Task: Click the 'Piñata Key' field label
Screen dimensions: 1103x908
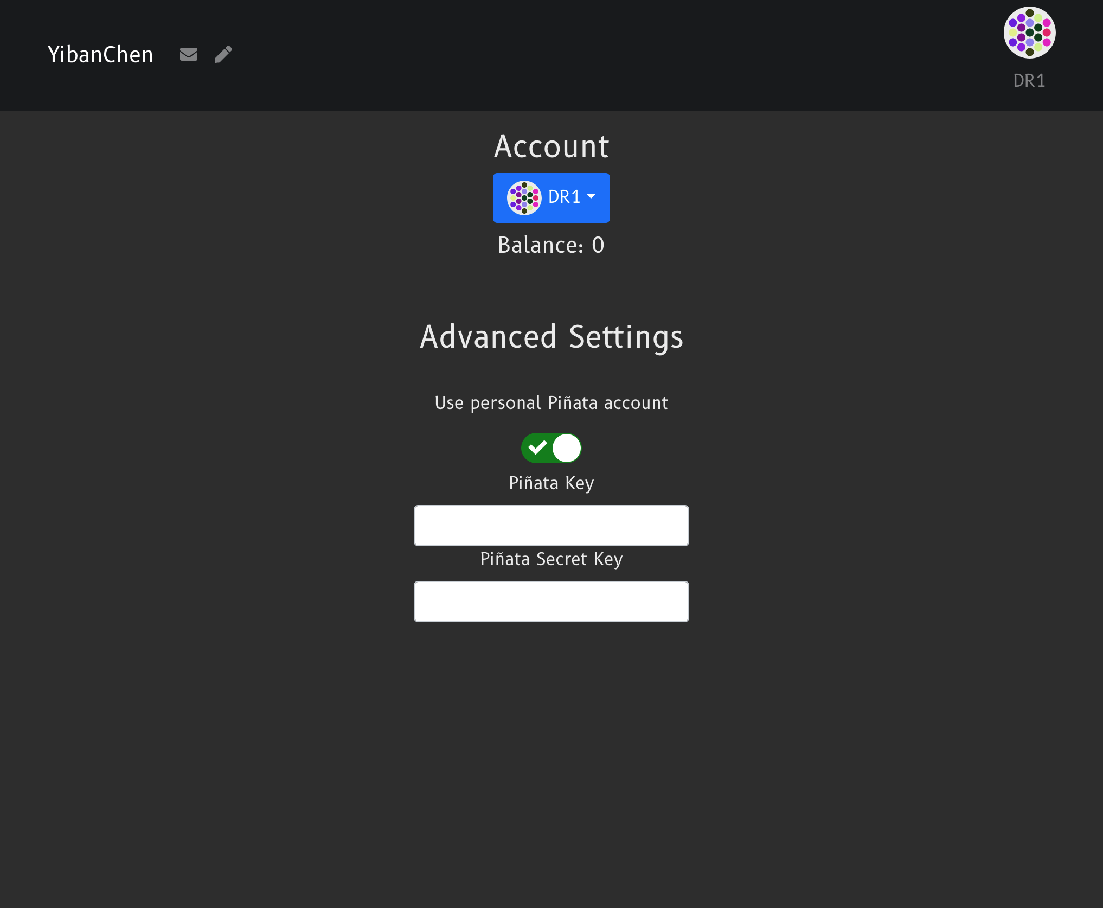Action: [x=551, y=483]
